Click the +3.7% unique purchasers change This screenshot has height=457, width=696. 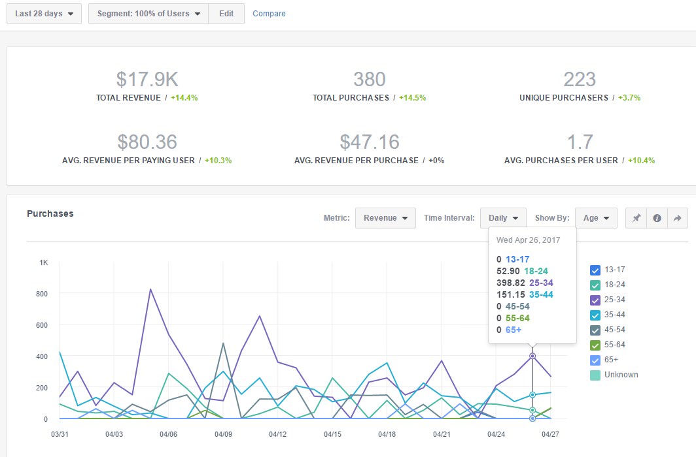pyautogui.click(x=629, y=98)
